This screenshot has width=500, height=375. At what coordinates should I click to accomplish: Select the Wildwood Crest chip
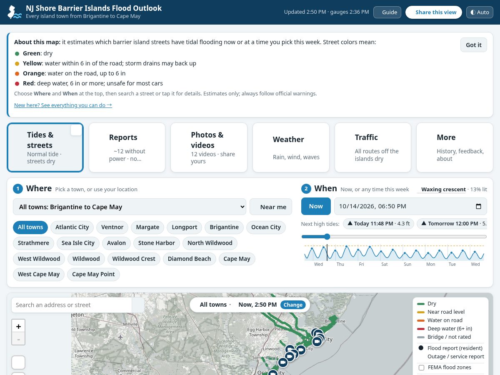point(134,259)
